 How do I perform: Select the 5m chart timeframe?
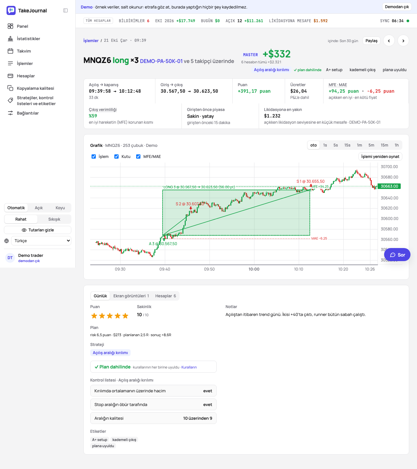(x=371, y=145)
